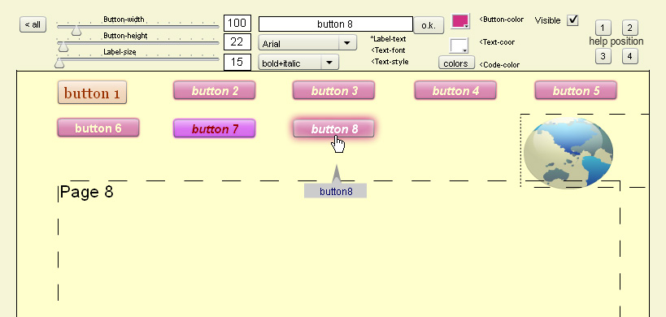
Task: Click the Label-size slider handle
Action: (59, 63)
